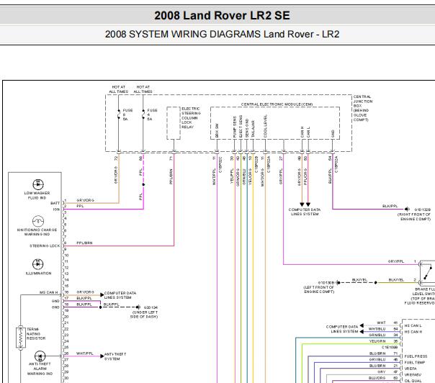This screenshot has width=435, height=383.
Task: Click 'HOT AT ALL TIMES' above Fuse 4
Action: [143, 89]
